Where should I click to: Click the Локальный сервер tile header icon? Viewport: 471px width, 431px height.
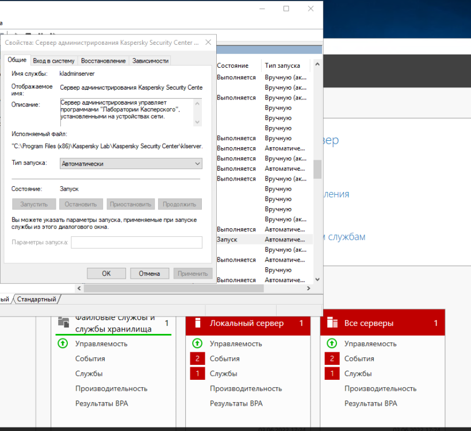[198, 323]
